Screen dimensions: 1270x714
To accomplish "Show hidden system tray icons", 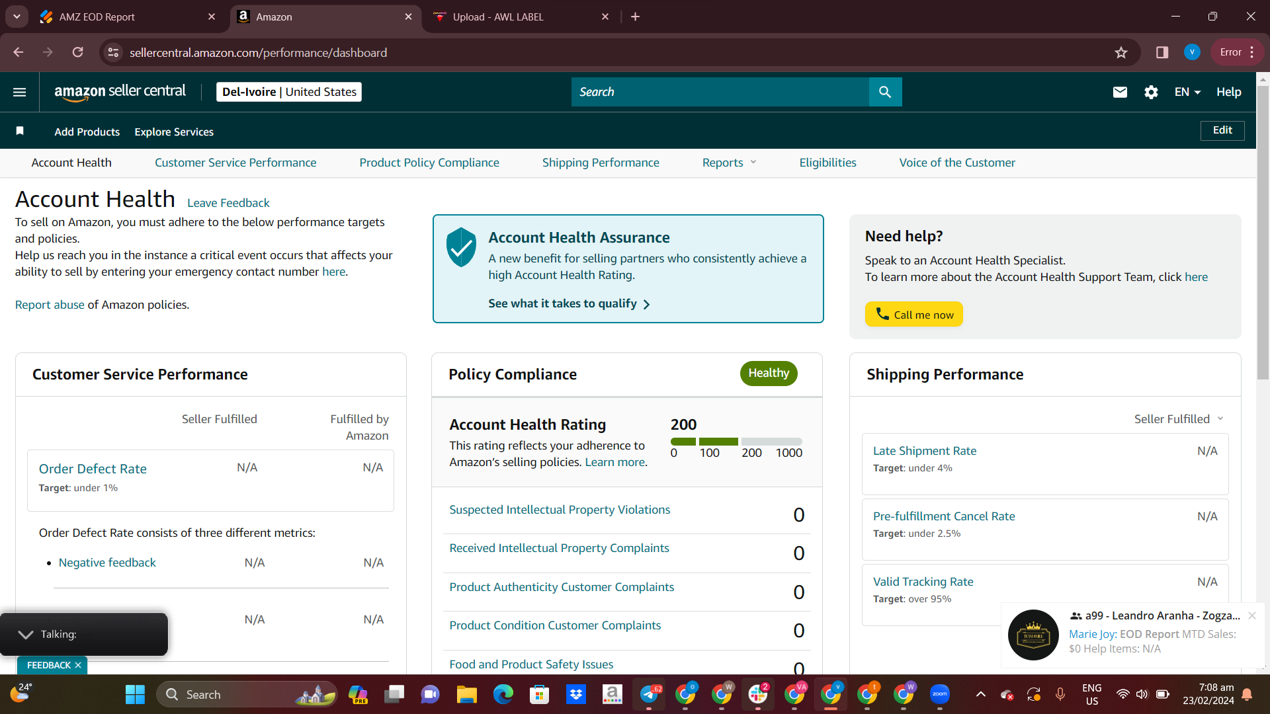I will 981,695.
